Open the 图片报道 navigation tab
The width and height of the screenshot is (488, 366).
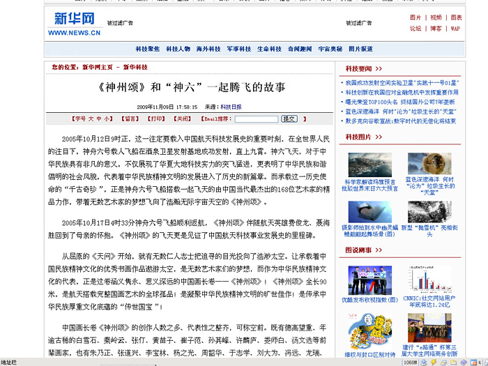point(360,49)
